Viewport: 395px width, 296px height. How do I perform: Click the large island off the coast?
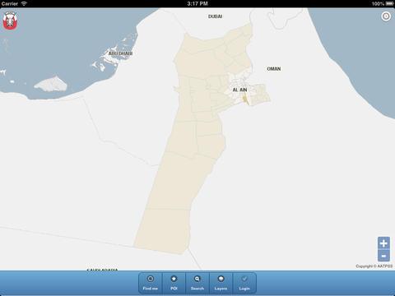tap(51, 85)
